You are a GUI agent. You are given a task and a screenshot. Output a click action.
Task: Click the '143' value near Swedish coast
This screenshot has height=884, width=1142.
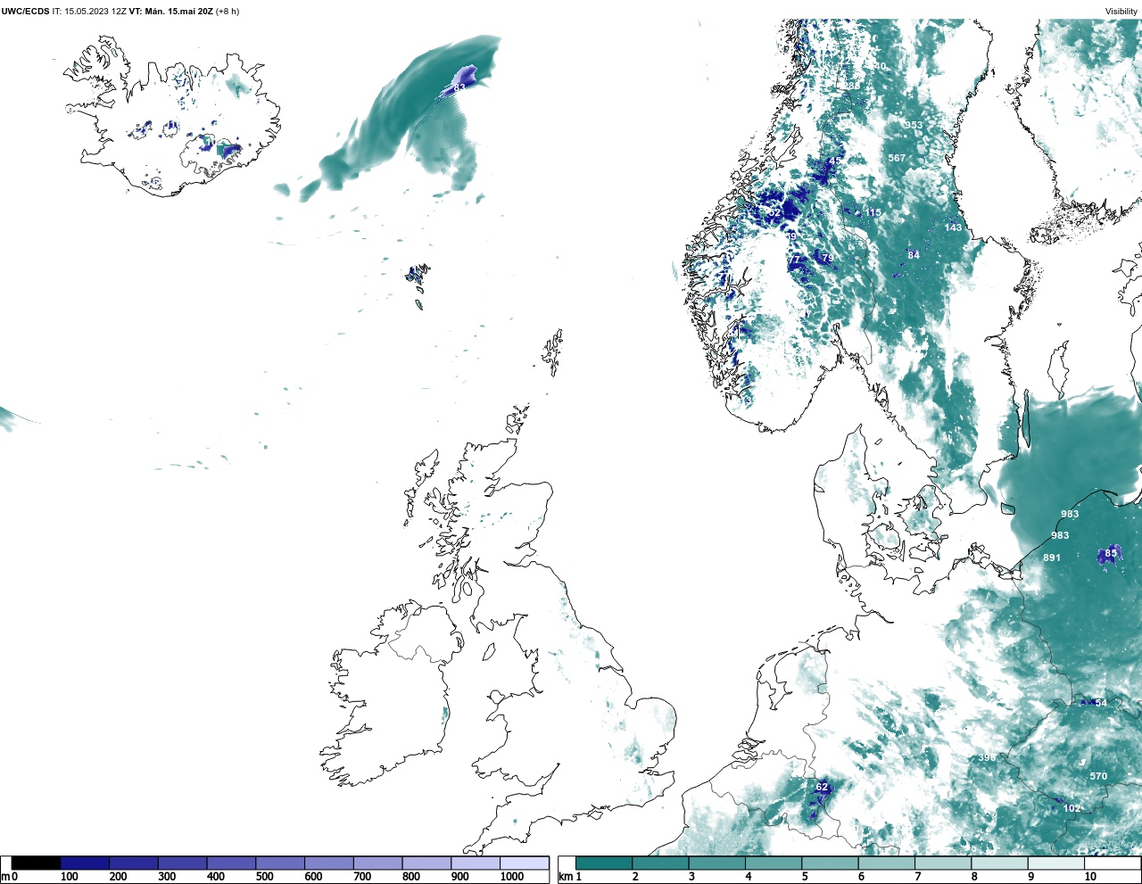coord(954,227)
